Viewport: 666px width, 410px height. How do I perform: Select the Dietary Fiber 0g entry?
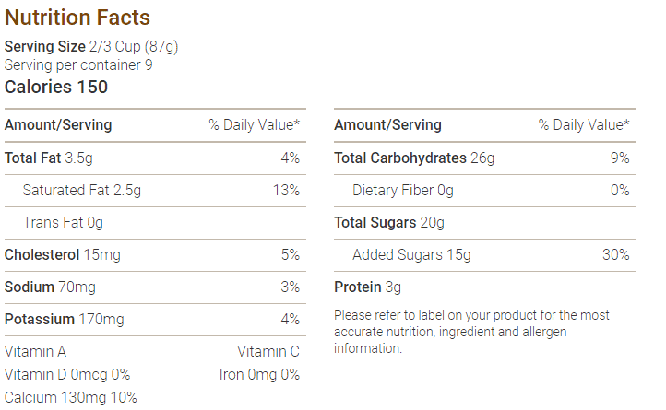click(403, 190)
